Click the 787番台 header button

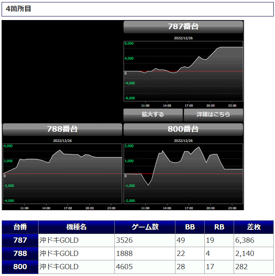pos(183,27)
